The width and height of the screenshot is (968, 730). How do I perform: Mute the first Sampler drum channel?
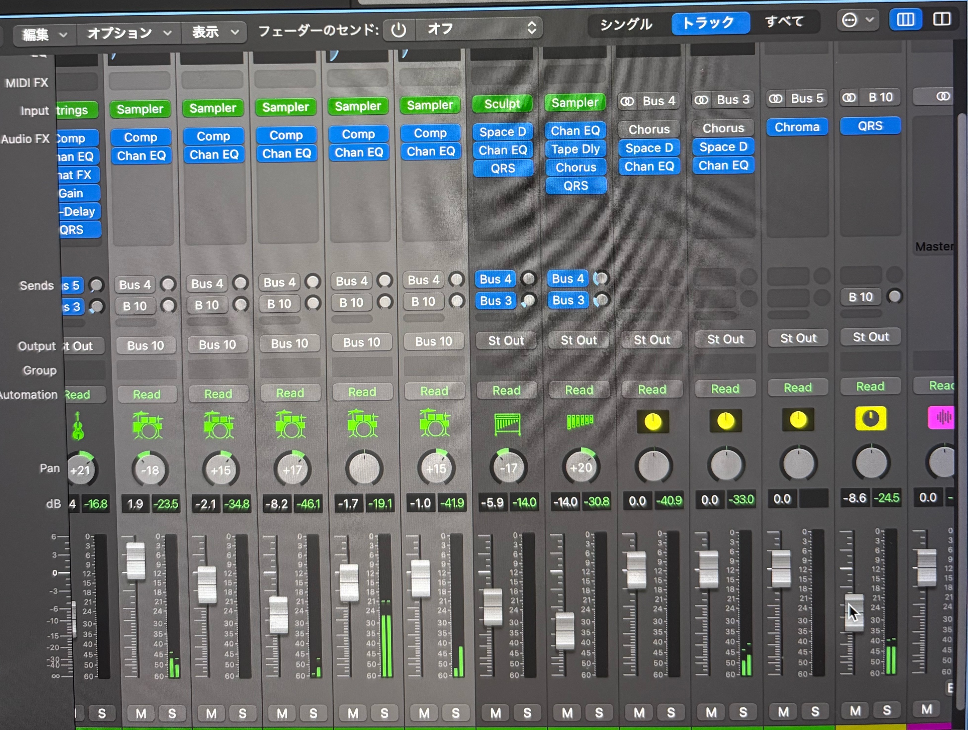(141, 714)
